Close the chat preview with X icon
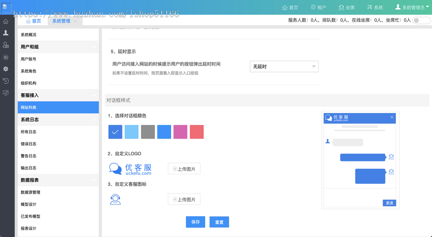The height and width of the screenshot is (237, 432). click(392, 117)
